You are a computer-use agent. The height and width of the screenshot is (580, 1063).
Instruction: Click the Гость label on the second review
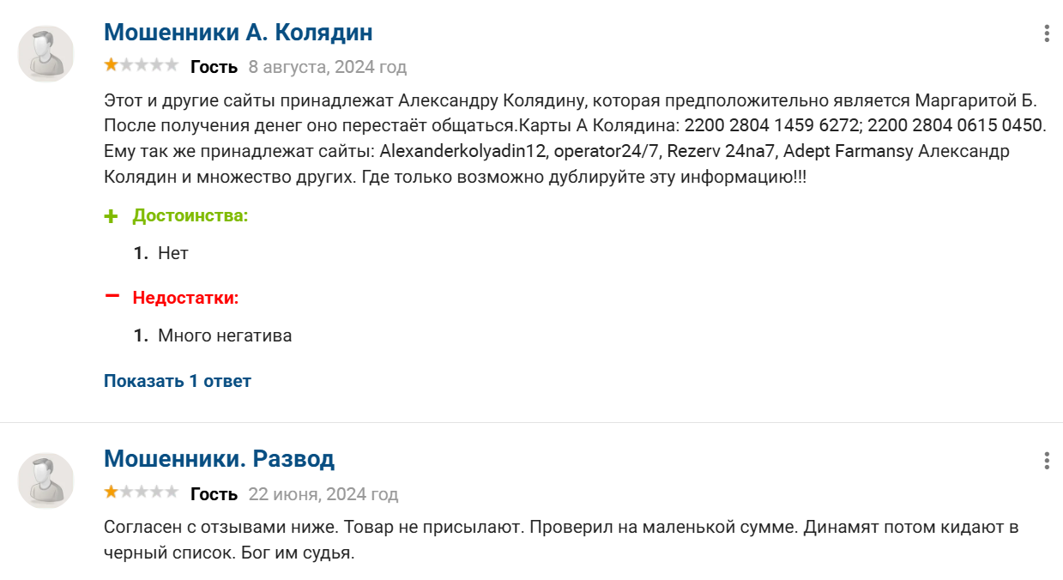click(x=215, y=493)
